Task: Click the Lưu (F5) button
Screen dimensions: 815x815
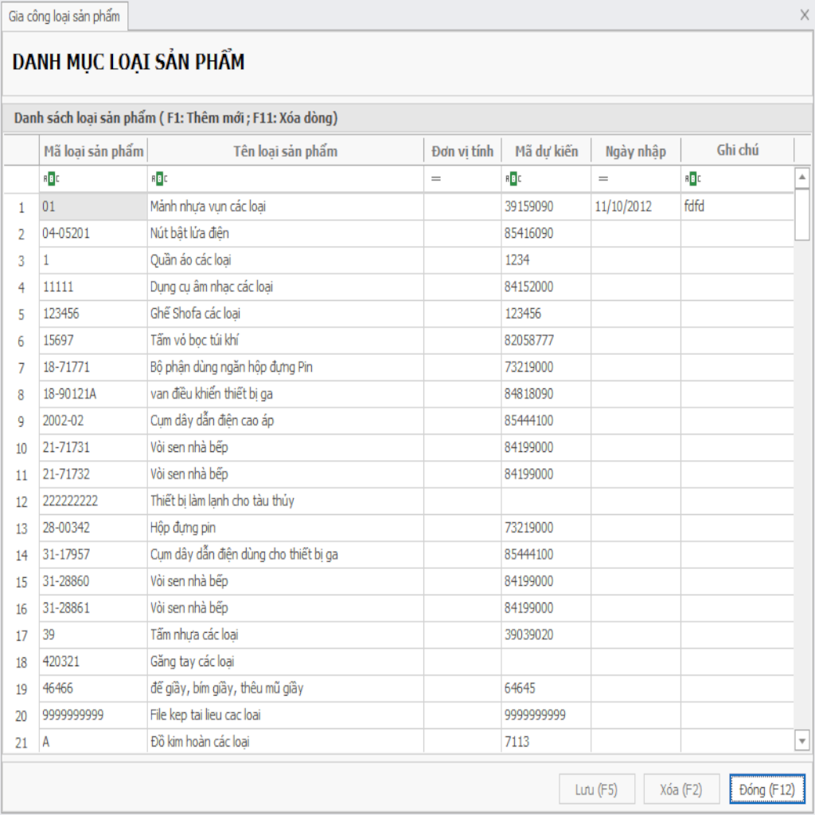Action: click(x=596, y=790)
